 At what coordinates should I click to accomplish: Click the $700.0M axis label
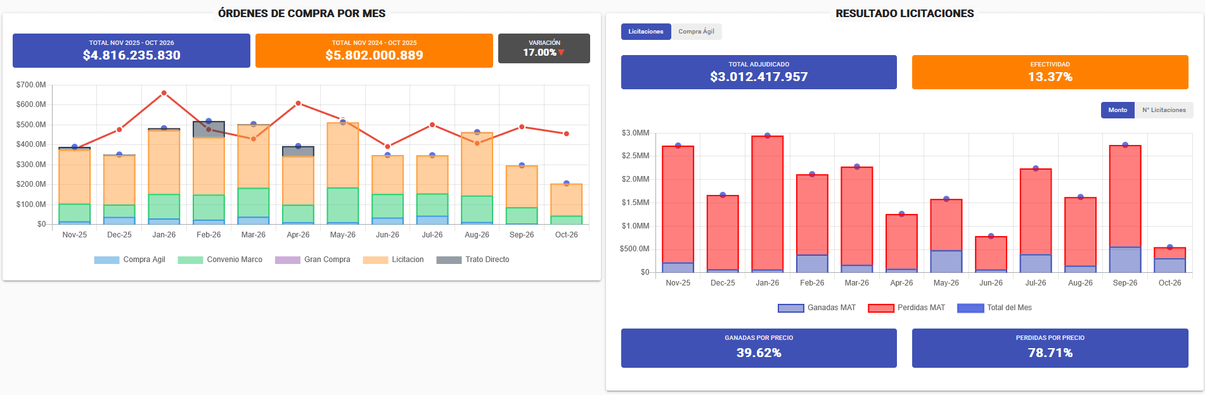coord(31,85)
